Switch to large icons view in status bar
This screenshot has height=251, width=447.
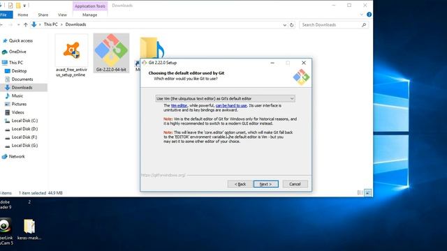[x=368, y=192]
